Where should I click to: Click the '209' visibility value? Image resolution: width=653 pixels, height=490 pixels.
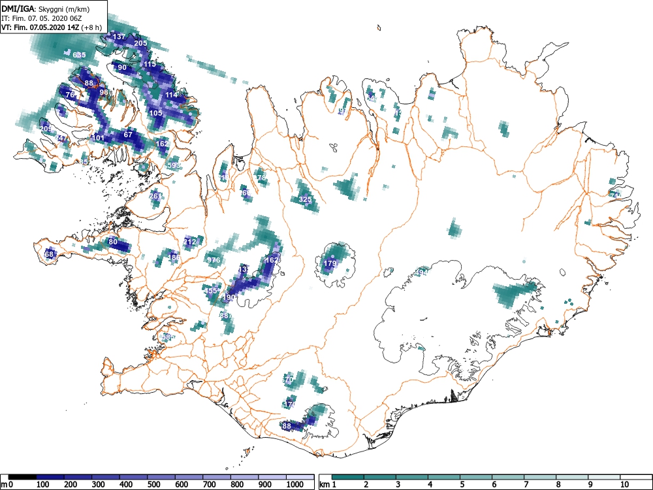point(46,129)
